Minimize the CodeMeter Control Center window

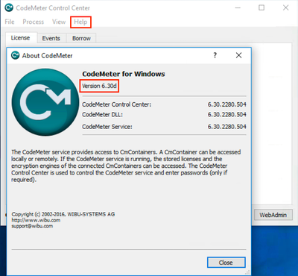pyautogui.click(x=238, y=7)
